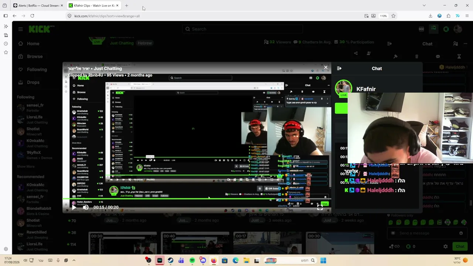Open Microsoft Edge from taskbar

click(x=235, y=260)
